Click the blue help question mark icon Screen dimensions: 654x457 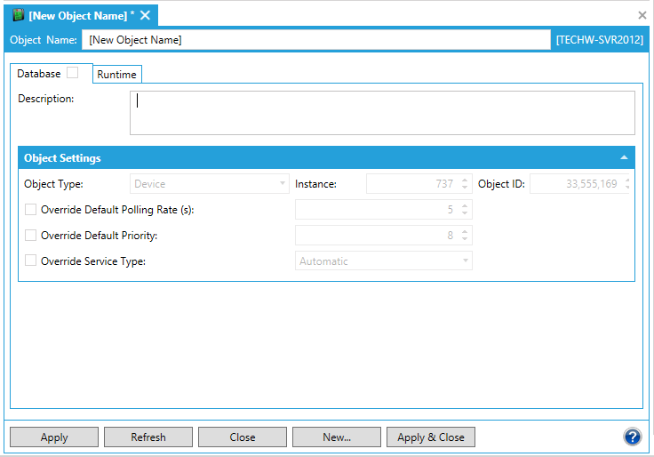[632, 437]
